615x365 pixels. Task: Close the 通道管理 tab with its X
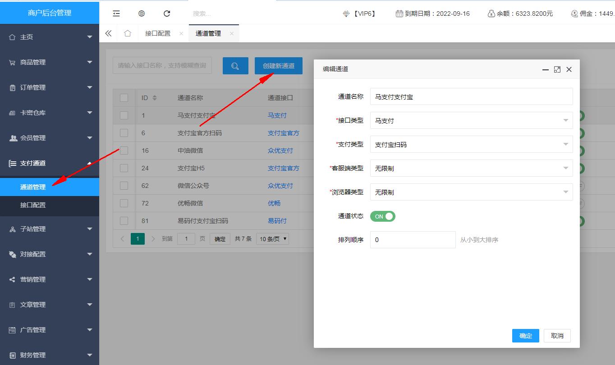click(x=232, y=33)
